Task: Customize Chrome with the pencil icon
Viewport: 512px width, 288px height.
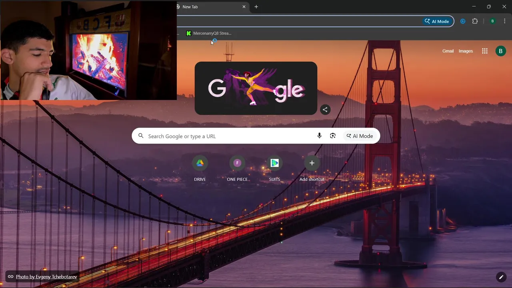Action: click(x=501, y=277)
